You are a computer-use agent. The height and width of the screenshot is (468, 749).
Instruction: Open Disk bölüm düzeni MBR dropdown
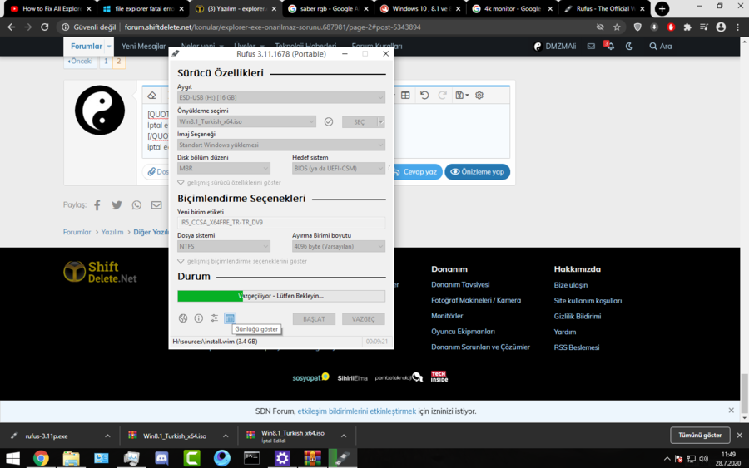tap(224, 168)
